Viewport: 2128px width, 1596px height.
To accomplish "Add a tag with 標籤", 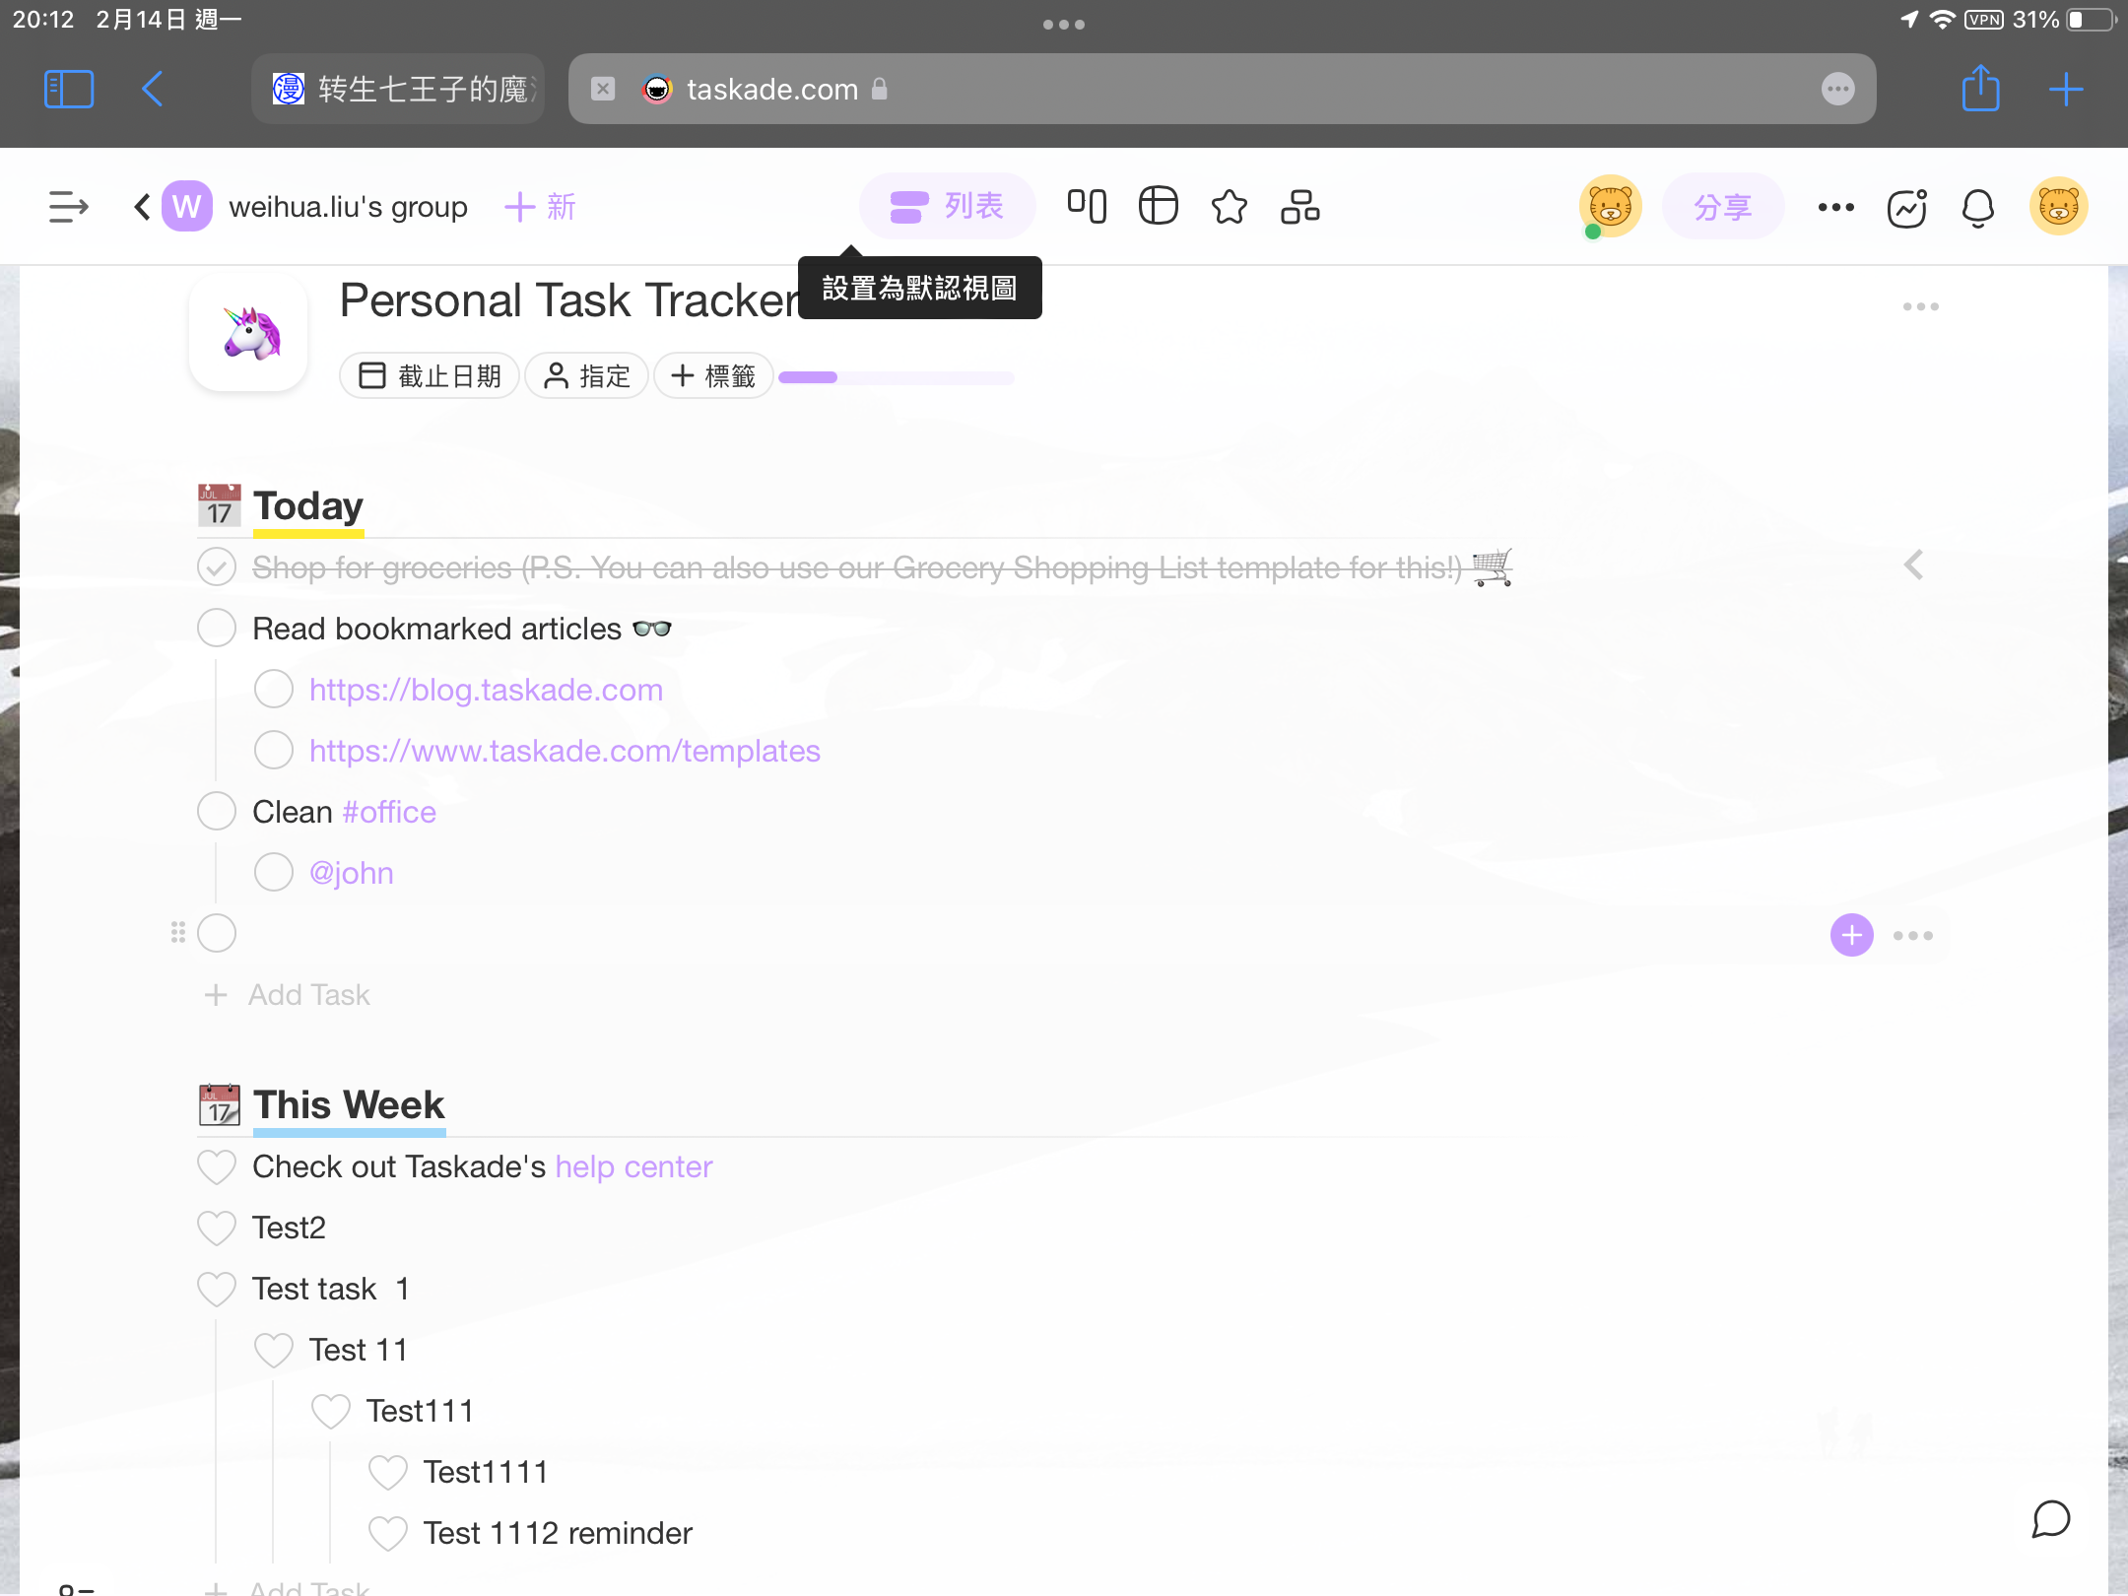I will [x=713, y=375].
